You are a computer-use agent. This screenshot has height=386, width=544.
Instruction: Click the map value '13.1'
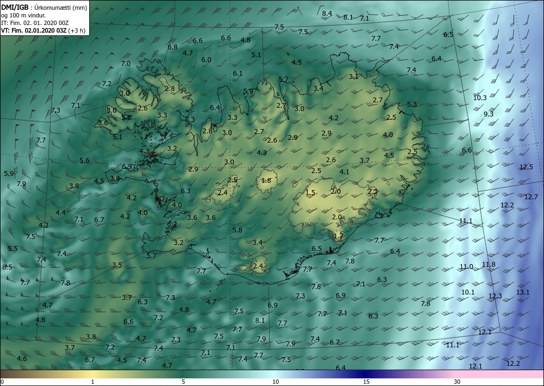point(522,292)
